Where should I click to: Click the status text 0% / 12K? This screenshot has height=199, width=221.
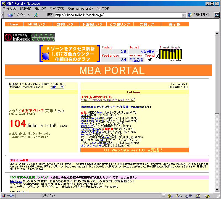click(49, 195)
